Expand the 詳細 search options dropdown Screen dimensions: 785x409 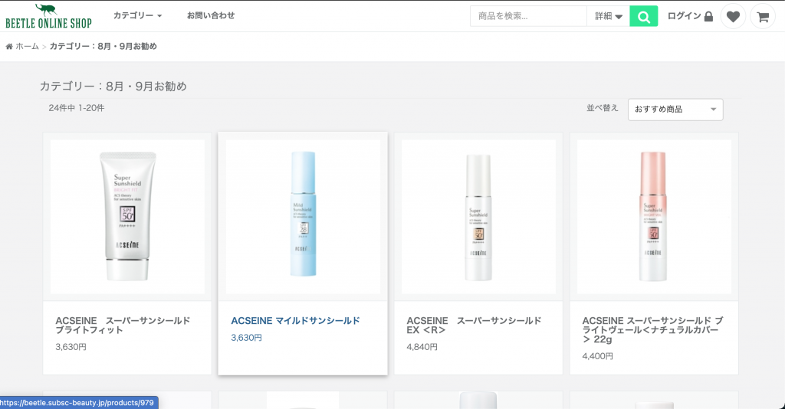[608, 17]
